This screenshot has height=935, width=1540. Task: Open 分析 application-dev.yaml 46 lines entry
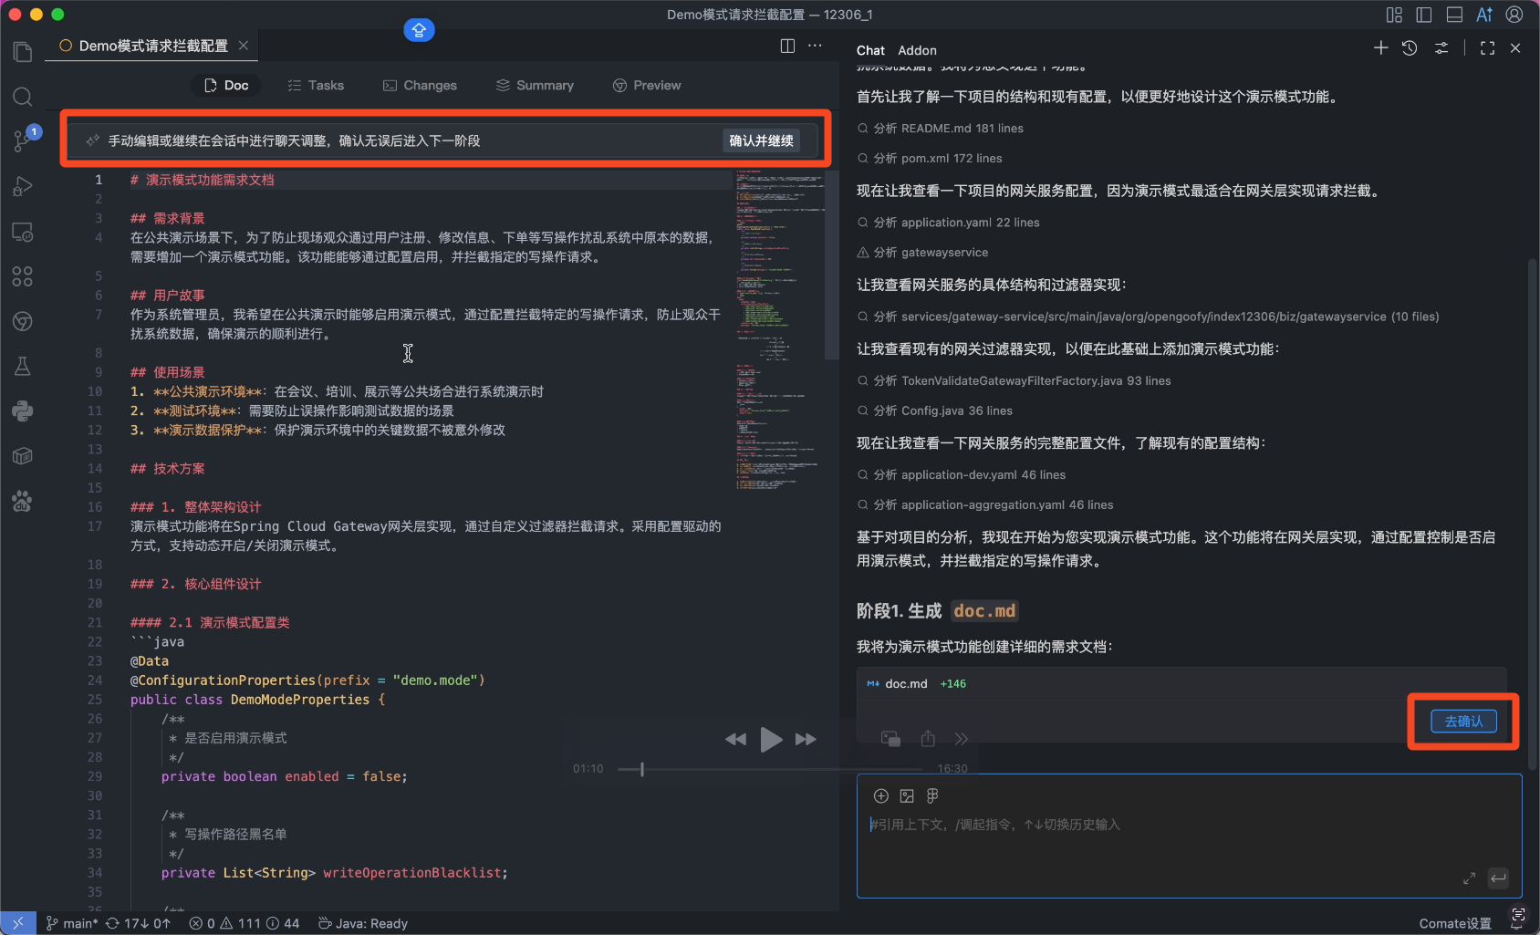962,474
